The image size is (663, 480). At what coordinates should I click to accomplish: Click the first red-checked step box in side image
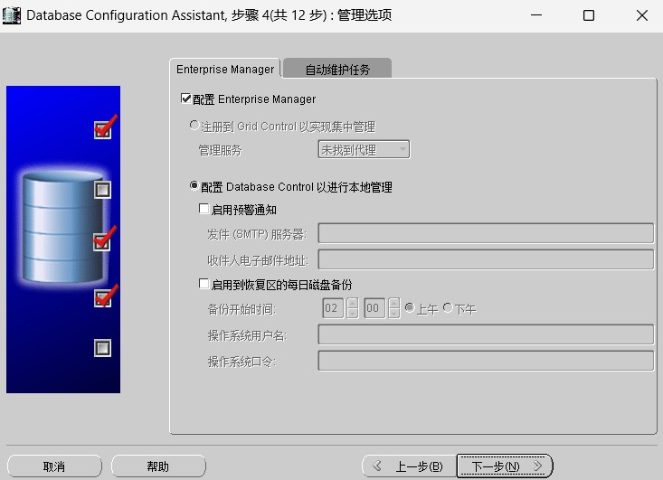102,130
